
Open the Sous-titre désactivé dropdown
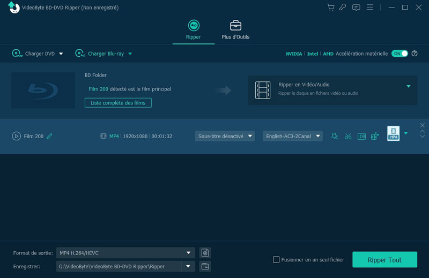pos(225,136)
